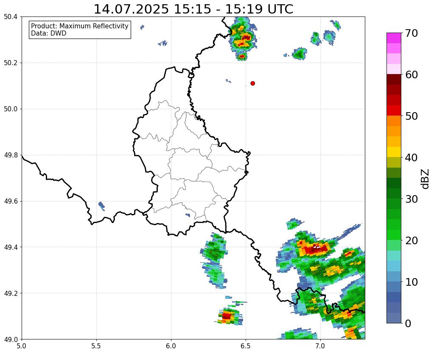The height and width of the screenshot is (353, 434).
Task: Click the 70 dBZ colorbar label
Action: 411,33
